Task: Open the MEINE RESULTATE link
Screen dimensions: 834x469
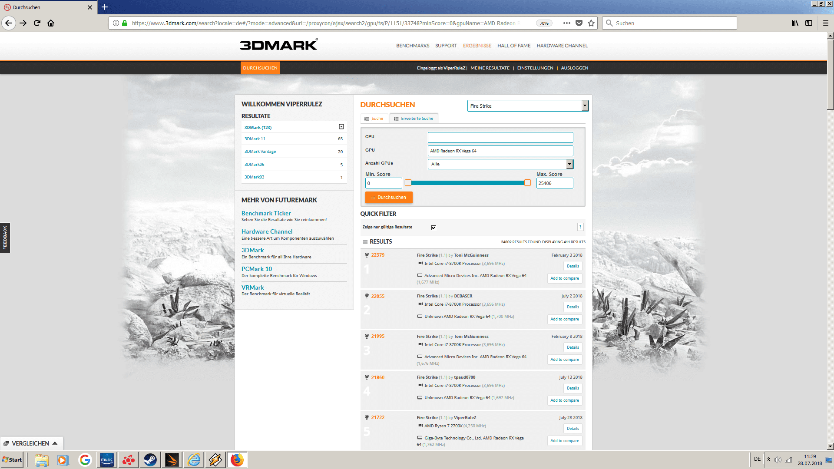Action: tap(490, 68)
